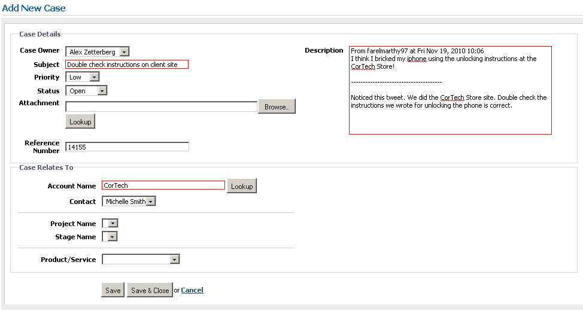583x320 pixels.
Task: Click the Browse... button
Action: (x=277, y=106)
